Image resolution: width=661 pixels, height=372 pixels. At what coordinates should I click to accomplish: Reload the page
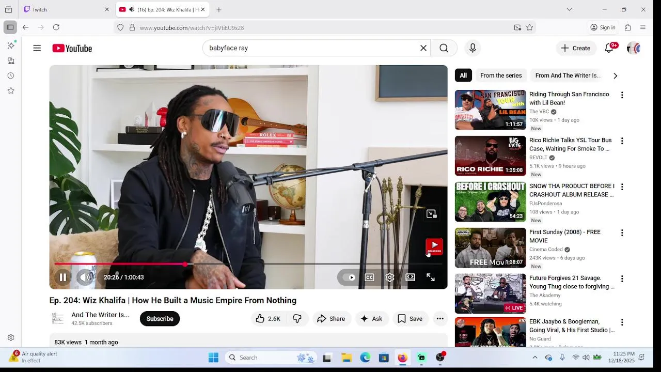click(56, 27)
